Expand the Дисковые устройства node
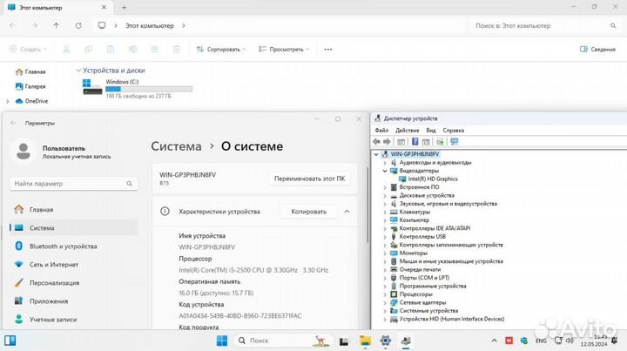 click(385, 195)
